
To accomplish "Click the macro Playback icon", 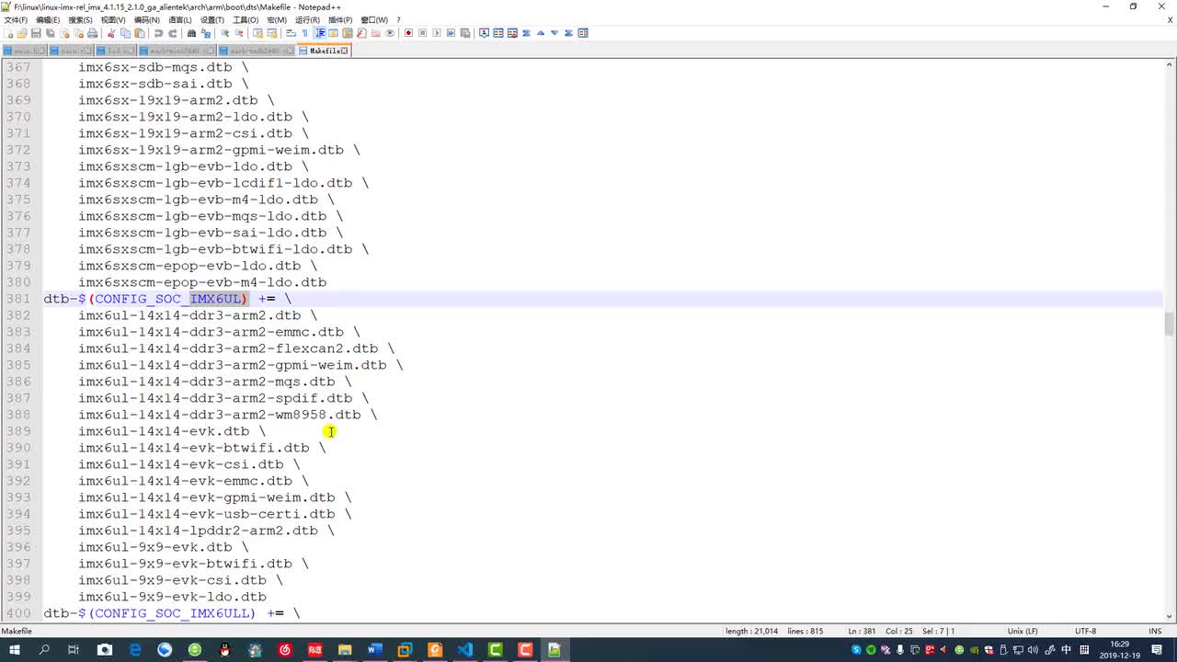I will point(437,33).
